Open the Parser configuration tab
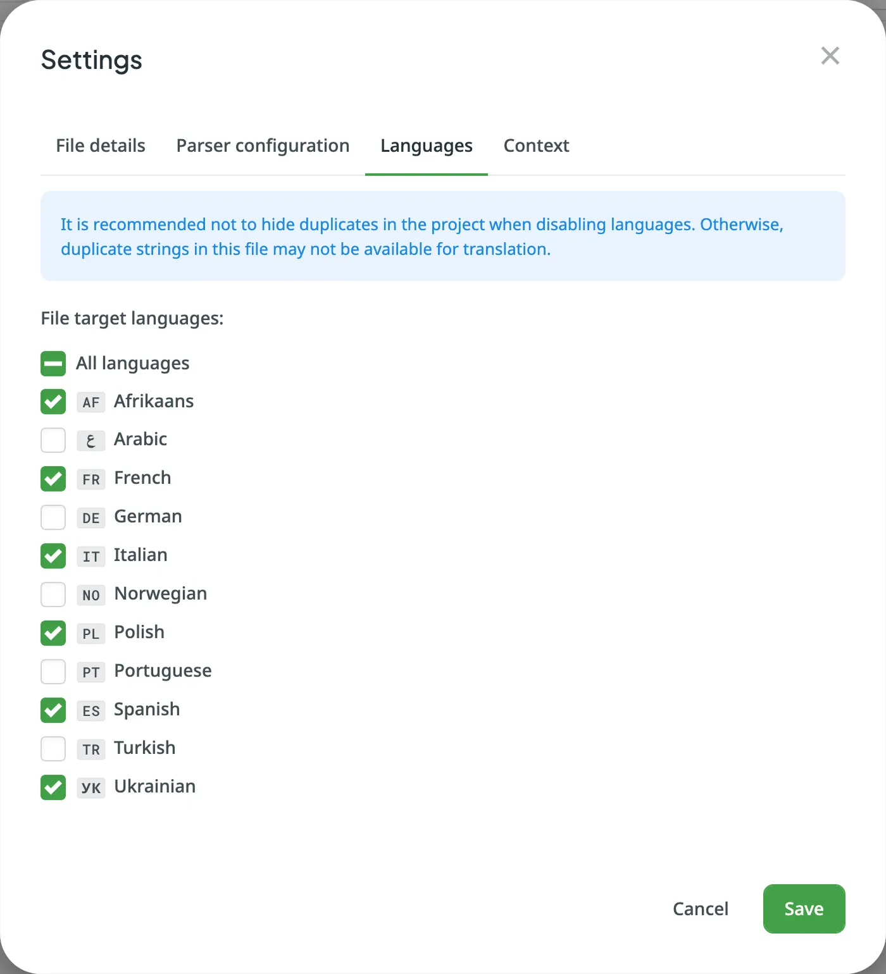This screenshot has width=886, height=974. coord(262,146)
